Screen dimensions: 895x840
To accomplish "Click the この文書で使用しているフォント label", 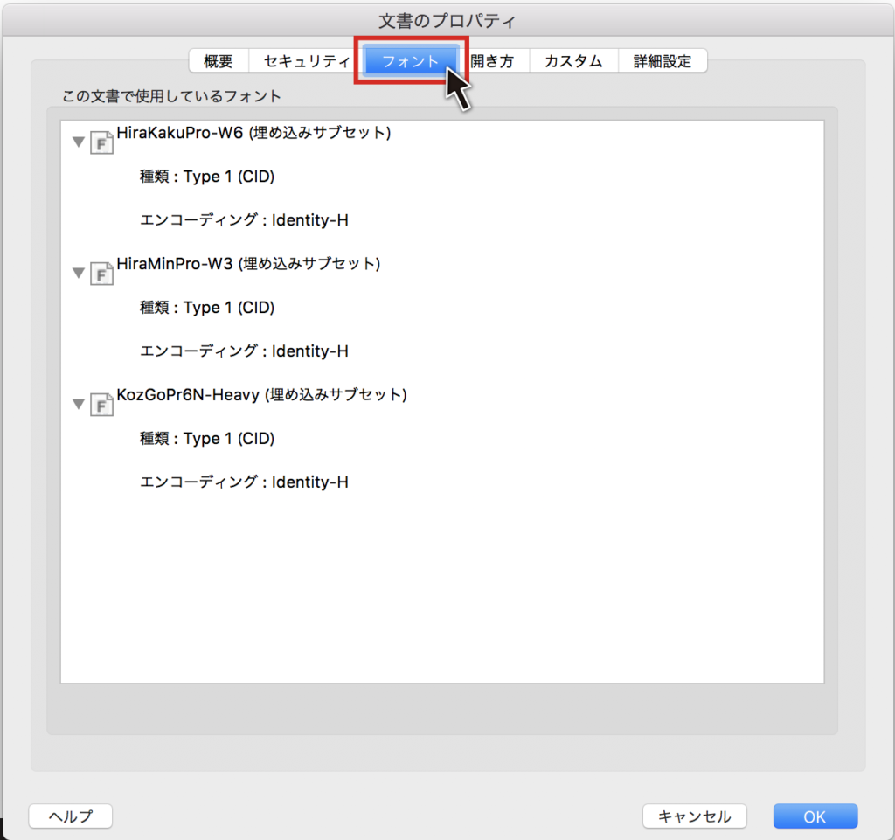I will point(171,96).
